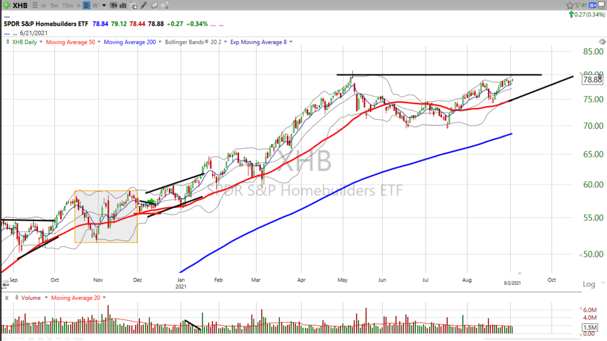Click the green plus add-symbol icon
Image resolution: width=607 pixels, height=341 pixels.
[6, 6]
